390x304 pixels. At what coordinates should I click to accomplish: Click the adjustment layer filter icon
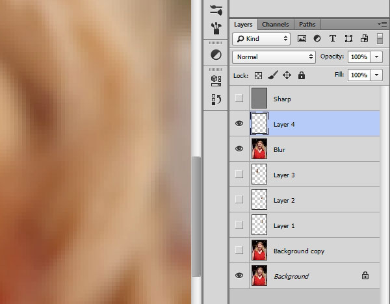click(x=317, y=39)
